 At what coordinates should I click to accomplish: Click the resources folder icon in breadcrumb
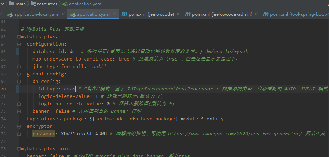click(34, 4)
